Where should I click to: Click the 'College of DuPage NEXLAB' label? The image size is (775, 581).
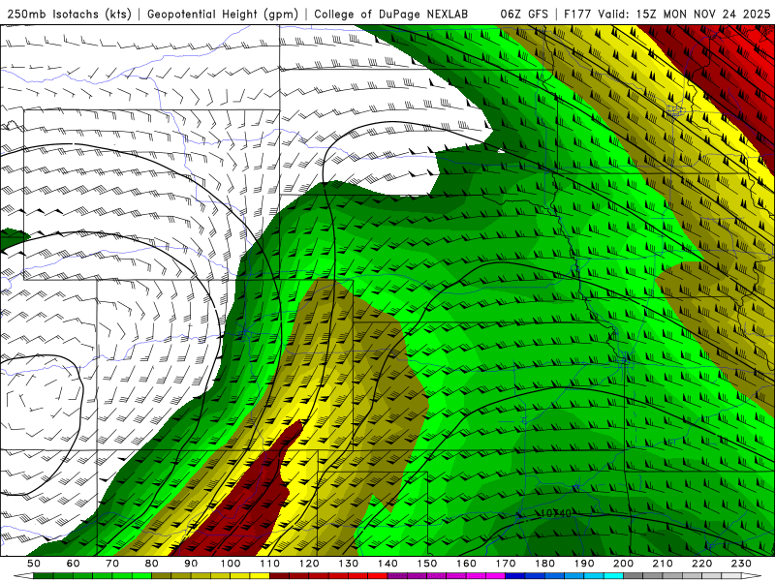coord(391,14)
